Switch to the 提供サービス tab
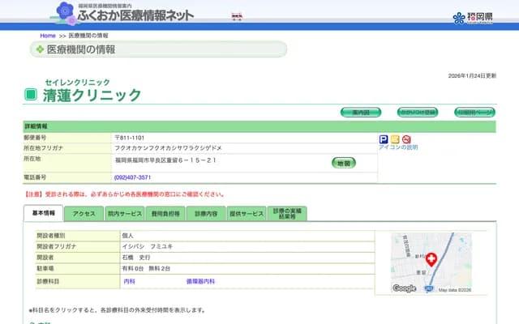The width and height of the screenshot is (519, 324). [247, 214]
